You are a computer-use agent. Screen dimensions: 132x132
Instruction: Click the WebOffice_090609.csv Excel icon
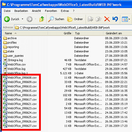click(5, 82)
